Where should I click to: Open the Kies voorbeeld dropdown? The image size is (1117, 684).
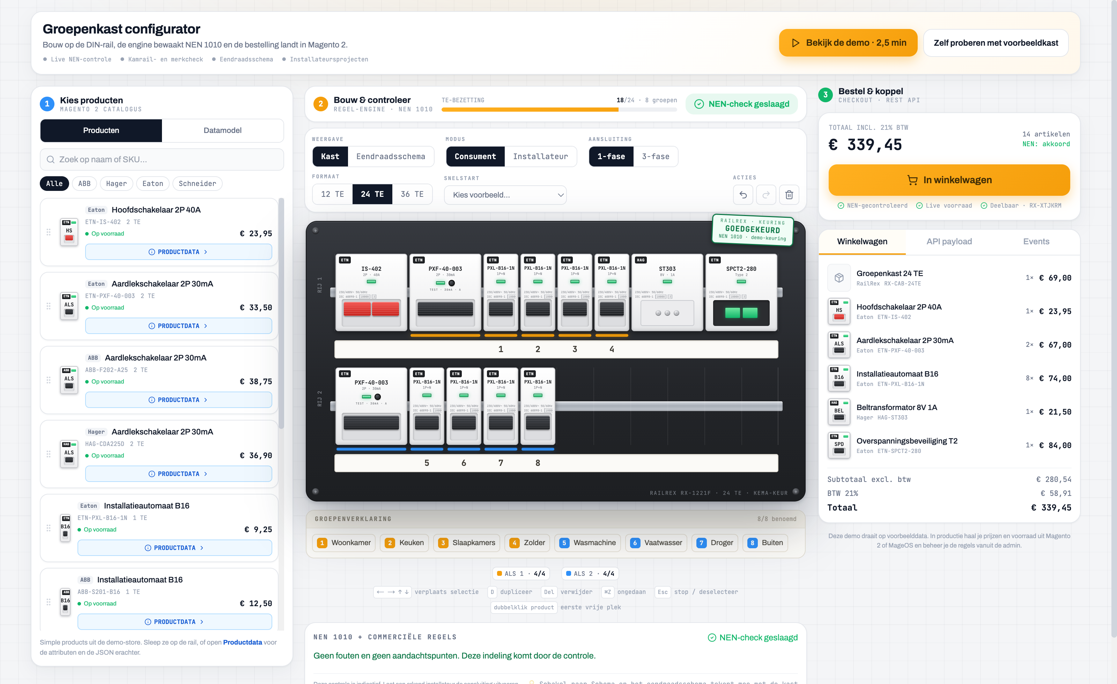505,195
